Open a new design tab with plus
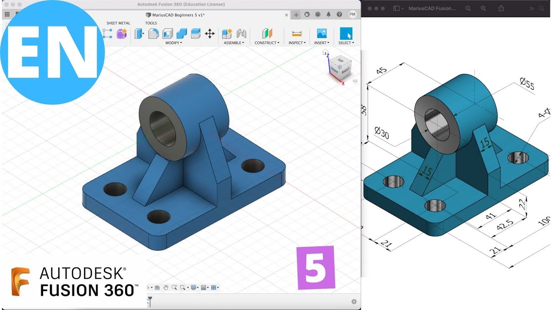 296,15
